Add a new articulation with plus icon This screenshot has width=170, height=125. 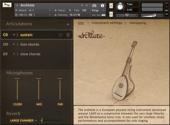pos(68,24)
